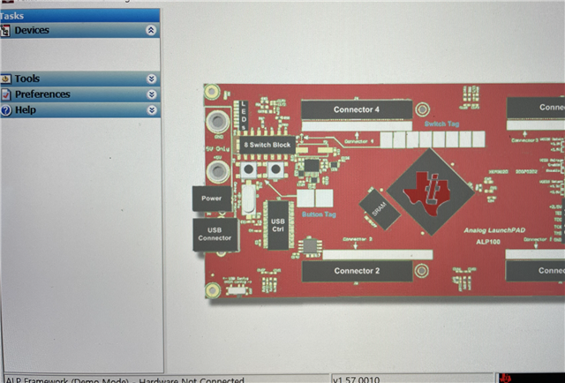The width and height of the screenshot is (565, 383).
Task: Click the ALP100 board label
Action: 488,242
